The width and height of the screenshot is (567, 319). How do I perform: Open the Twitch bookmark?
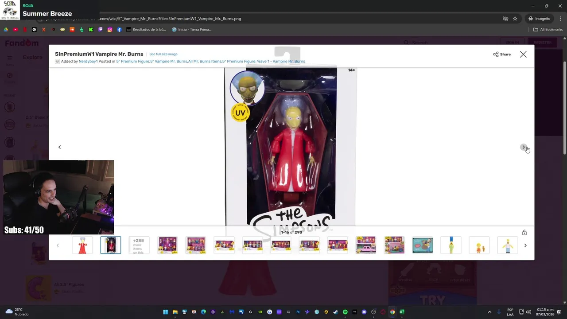tap(101, 30)
